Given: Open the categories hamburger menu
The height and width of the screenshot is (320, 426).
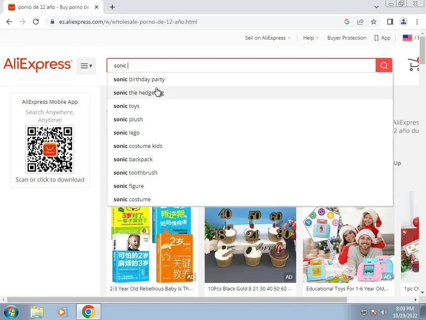Looking at the screenshot, I should 86,65.
